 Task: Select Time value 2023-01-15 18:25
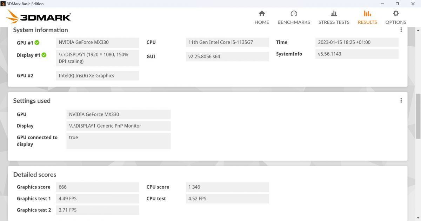pos(357,42)
